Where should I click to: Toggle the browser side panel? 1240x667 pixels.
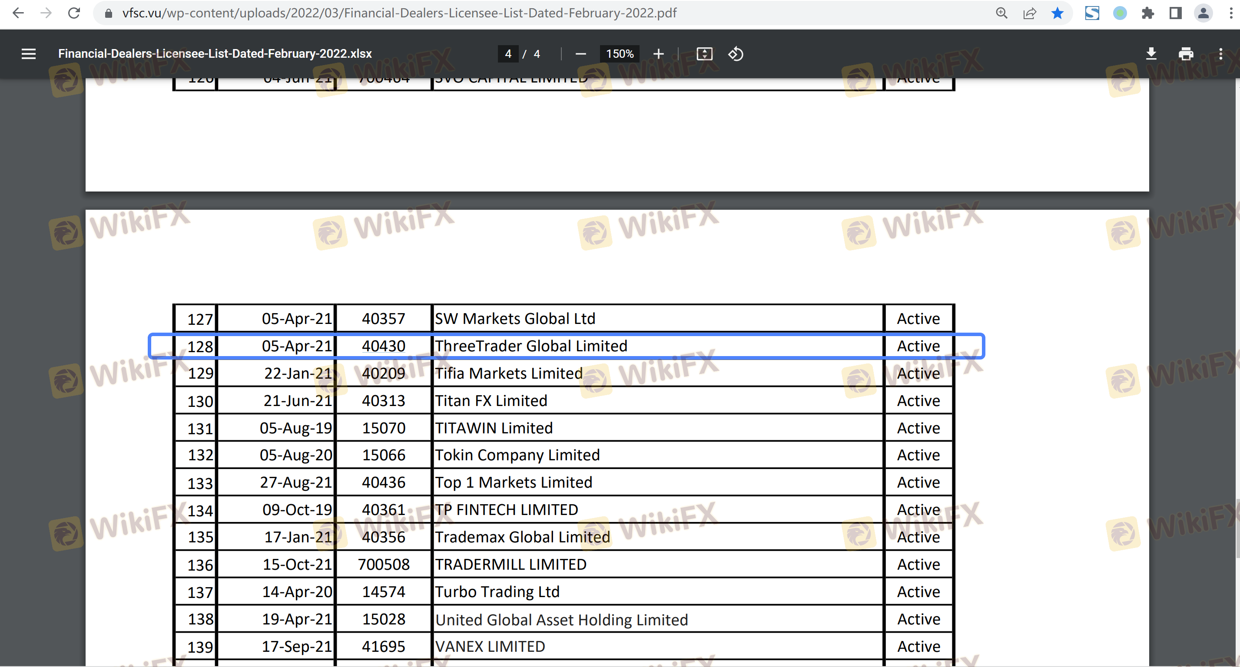tap(1176, 13)
